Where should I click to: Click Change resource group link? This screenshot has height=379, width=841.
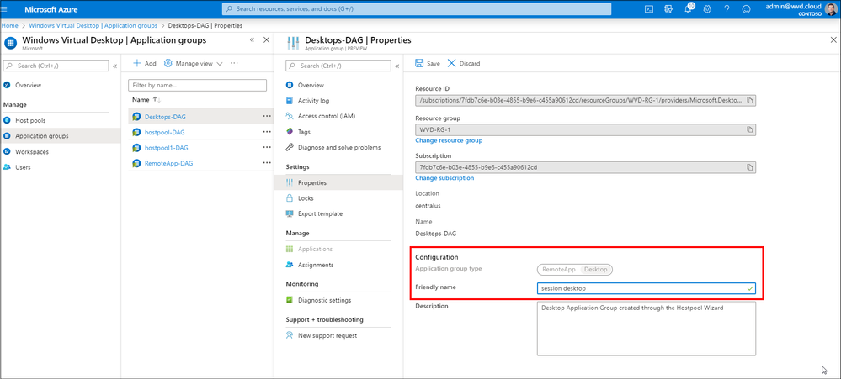[x=449, y=140]
